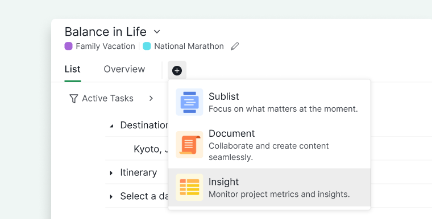Click the pencil edit tags icon
The width and height of the screenshot is (432, 219).
pos(235,46)
